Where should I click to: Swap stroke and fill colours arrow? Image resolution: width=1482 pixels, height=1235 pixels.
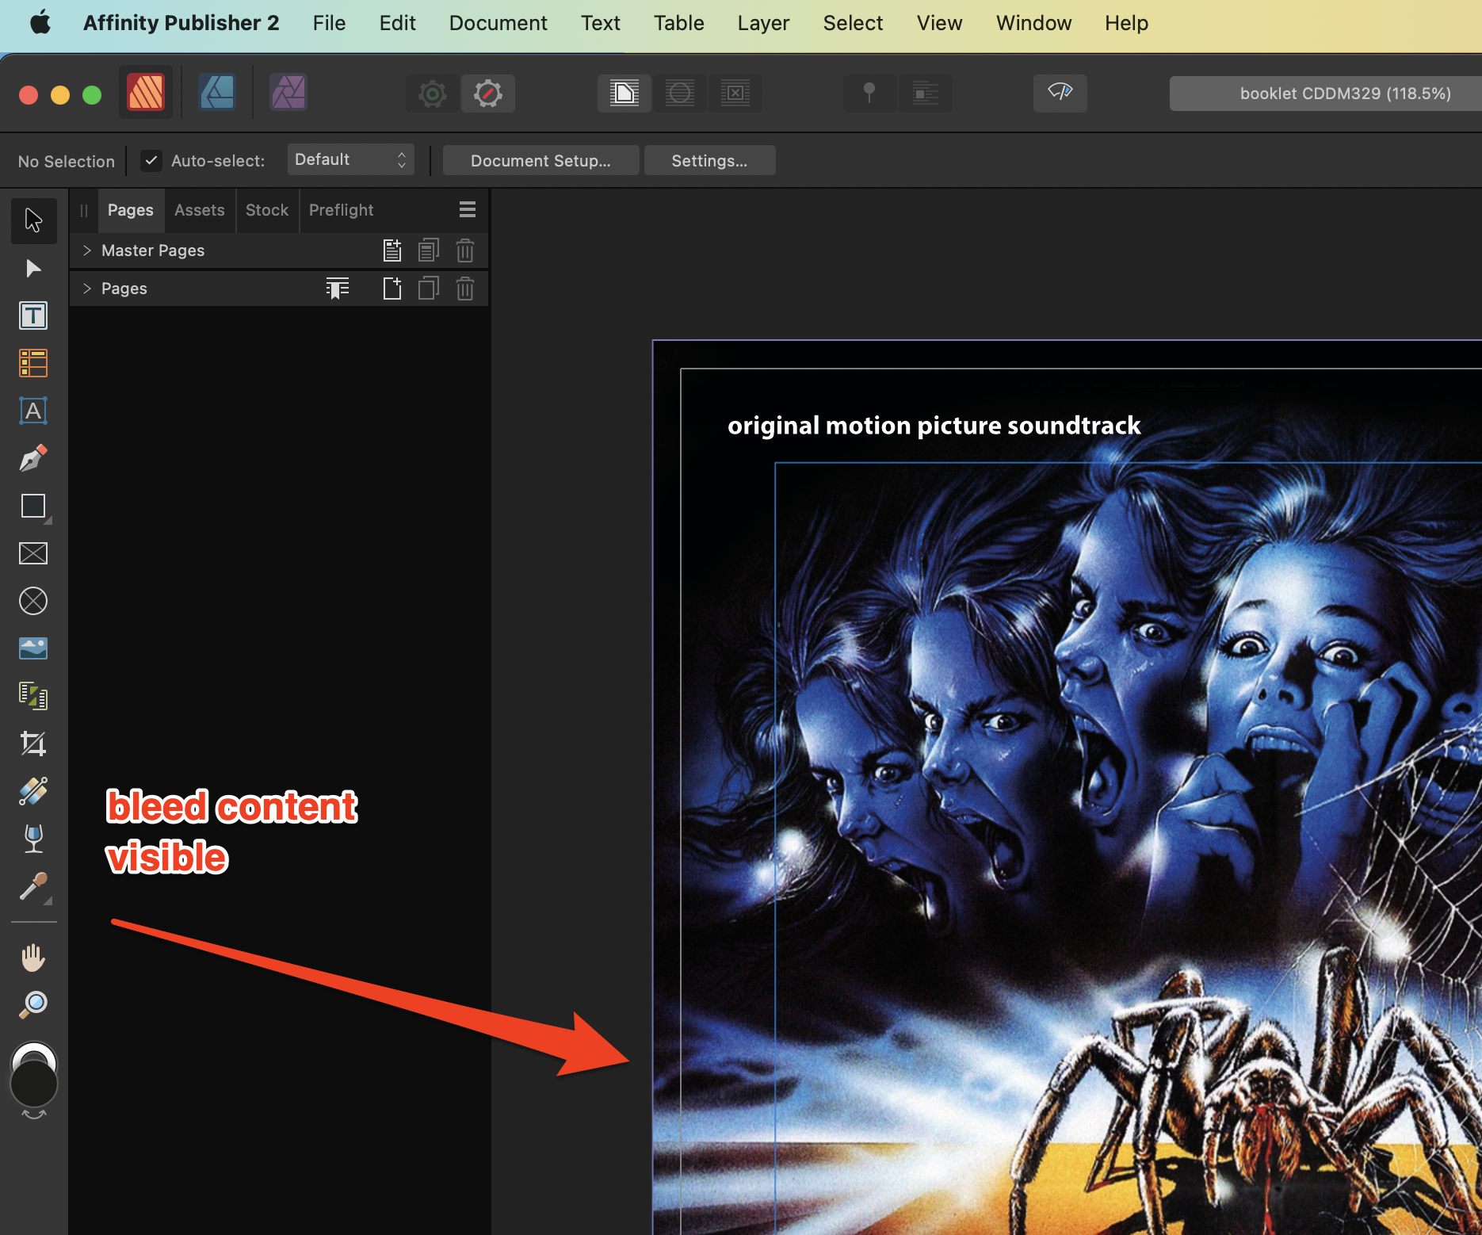point(33,1115)
